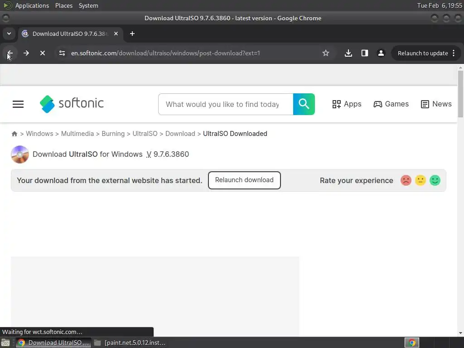Expand the tab search dropdown arrow
The image size is (464, 348).
click(9, 34)
